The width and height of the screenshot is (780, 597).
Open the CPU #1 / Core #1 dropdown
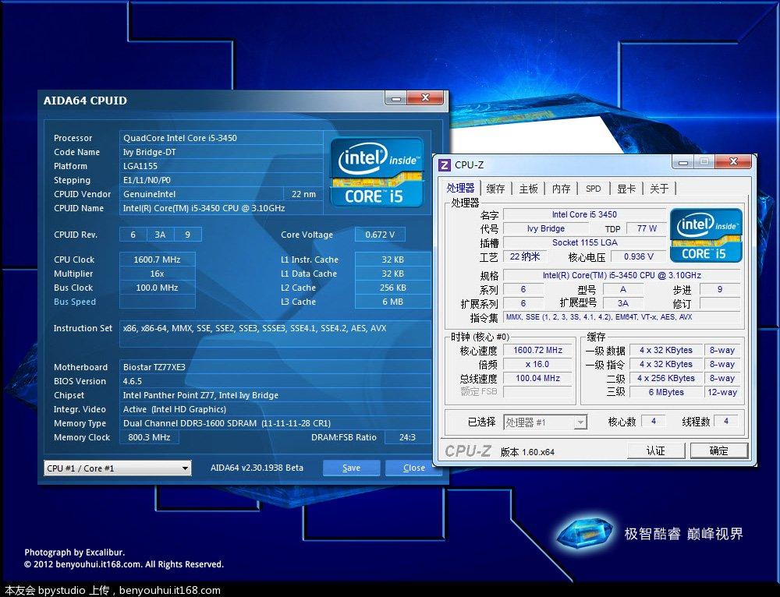tap(118, 468)
